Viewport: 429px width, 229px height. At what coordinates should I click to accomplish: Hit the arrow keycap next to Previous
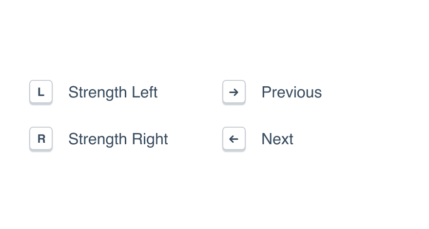[x=234, y=92]
